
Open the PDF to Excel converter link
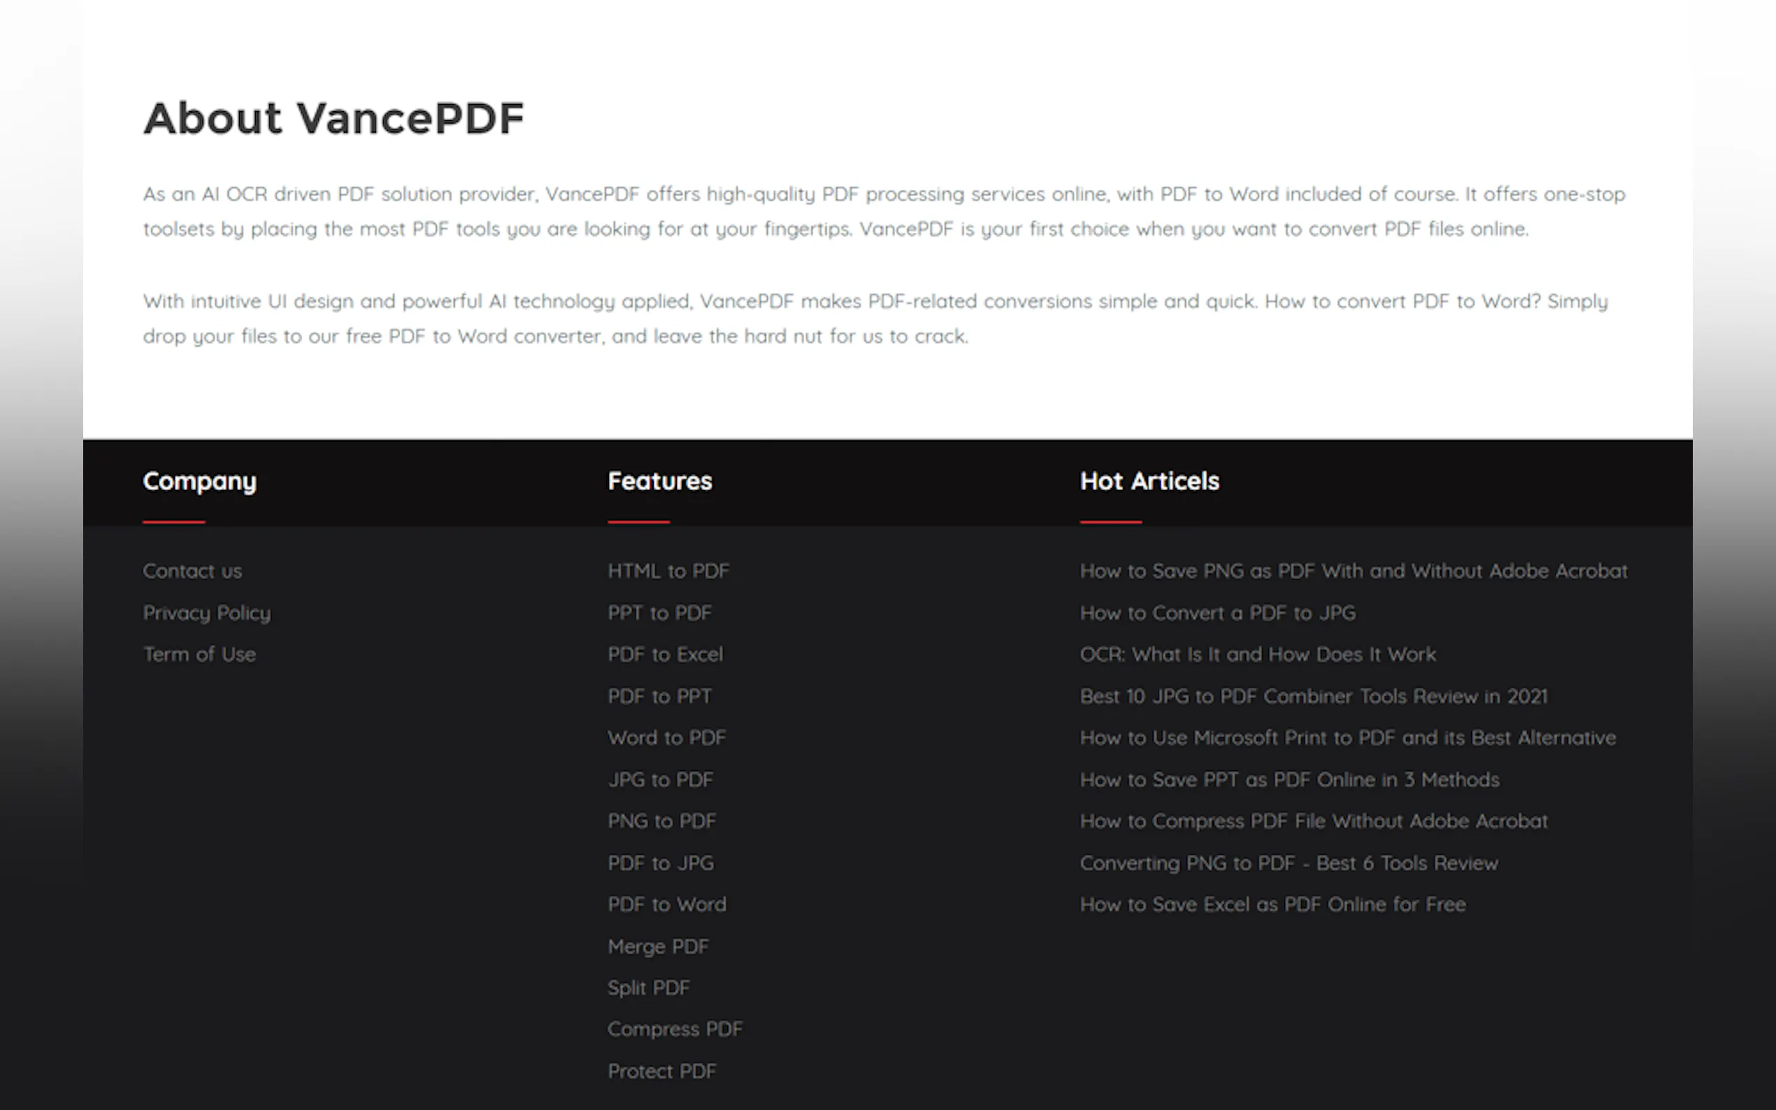pyautogui.click(x=665, y=654)
